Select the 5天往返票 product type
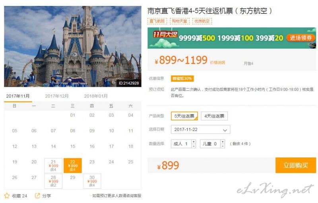Screen dimensions: 318x203 coord(184,116)
